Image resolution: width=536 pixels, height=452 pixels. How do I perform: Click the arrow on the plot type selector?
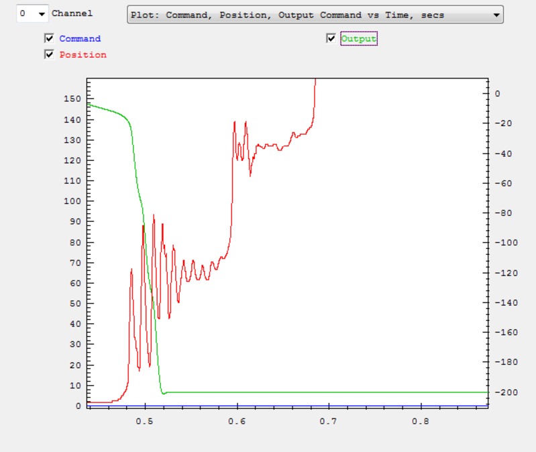[496, 15]
